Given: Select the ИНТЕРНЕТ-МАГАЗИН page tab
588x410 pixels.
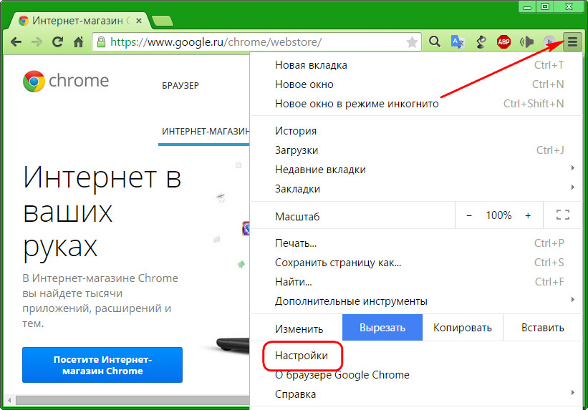Looking at the screenshot, I should pos(206,132).
